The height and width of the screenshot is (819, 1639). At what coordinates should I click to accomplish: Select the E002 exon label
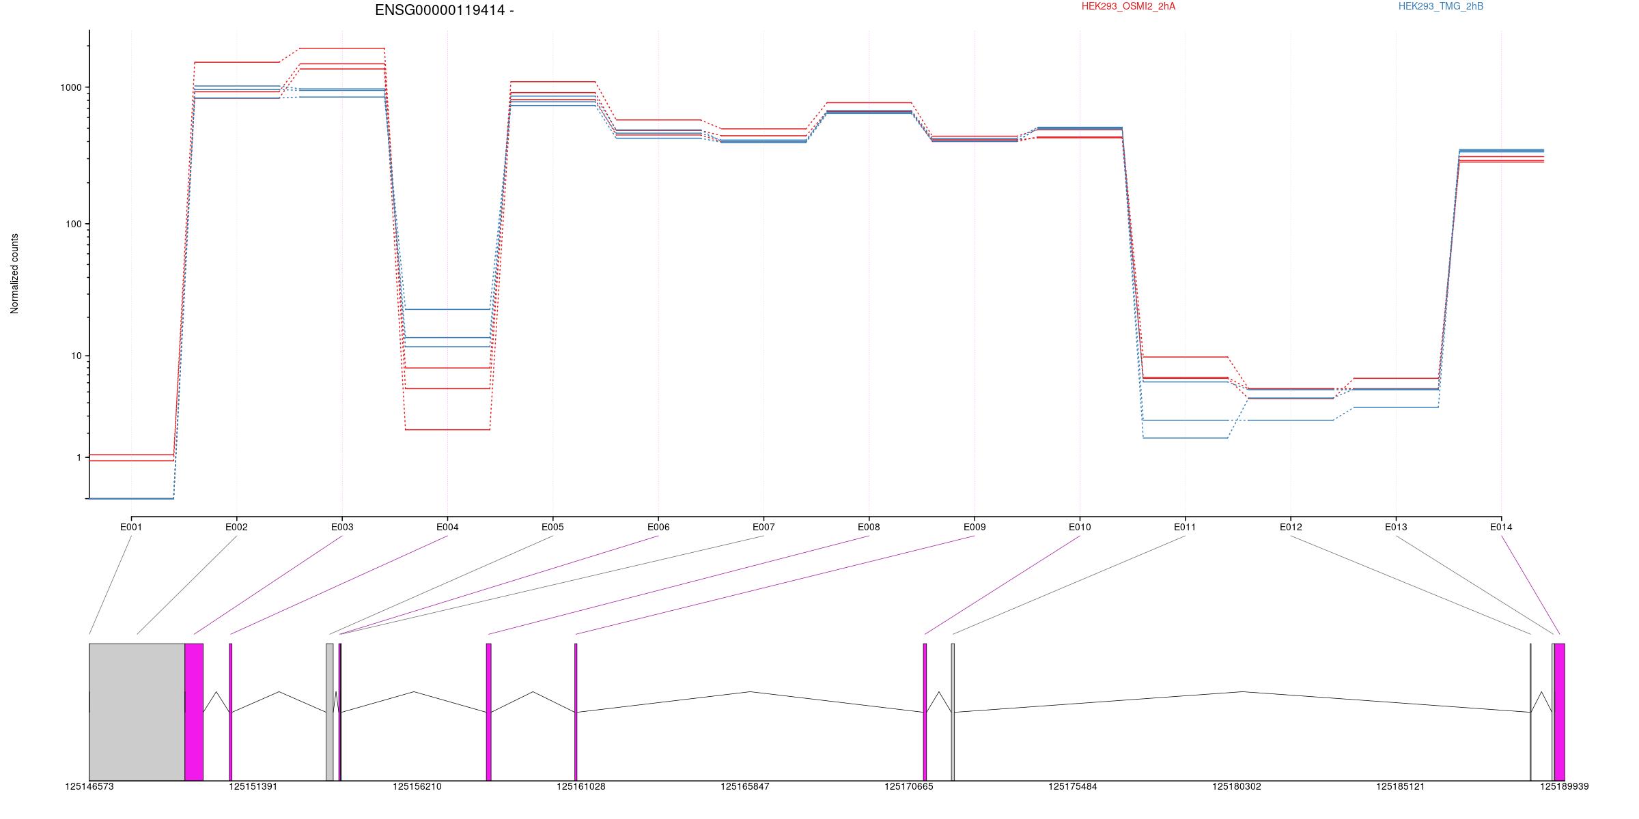(x=236, y=527)
